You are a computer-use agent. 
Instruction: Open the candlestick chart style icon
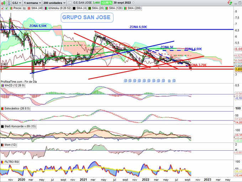click(3, 2)
